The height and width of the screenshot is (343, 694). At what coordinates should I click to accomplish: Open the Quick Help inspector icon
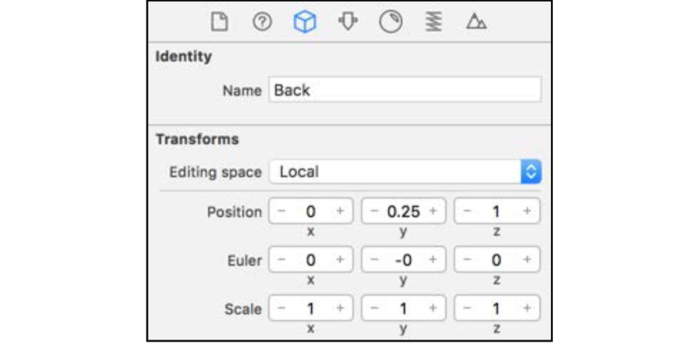click(x=262, y=22)
